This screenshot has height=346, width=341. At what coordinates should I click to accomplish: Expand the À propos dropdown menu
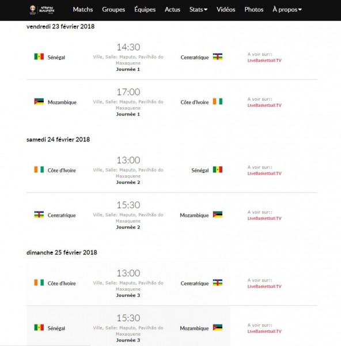click(287, 9)
